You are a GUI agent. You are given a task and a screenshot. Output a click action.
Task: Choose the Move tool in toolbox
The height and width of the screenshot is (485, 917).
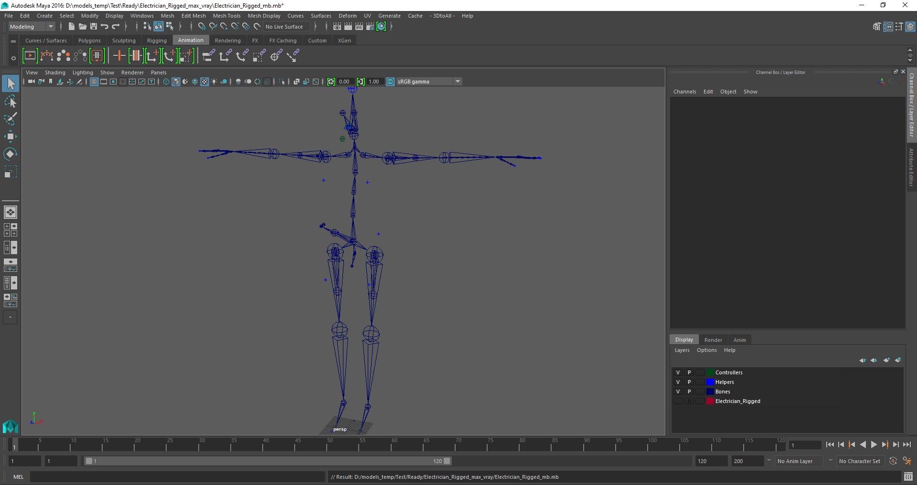click(11, 136)
